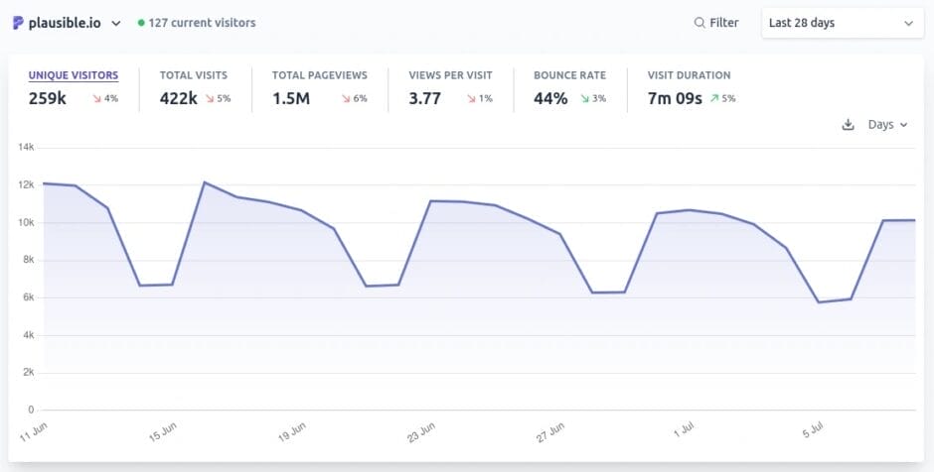This screenshot has width=934, height=472.
Task: Click the Filter button
Action: pyautogui.click(x=715, y=23)
